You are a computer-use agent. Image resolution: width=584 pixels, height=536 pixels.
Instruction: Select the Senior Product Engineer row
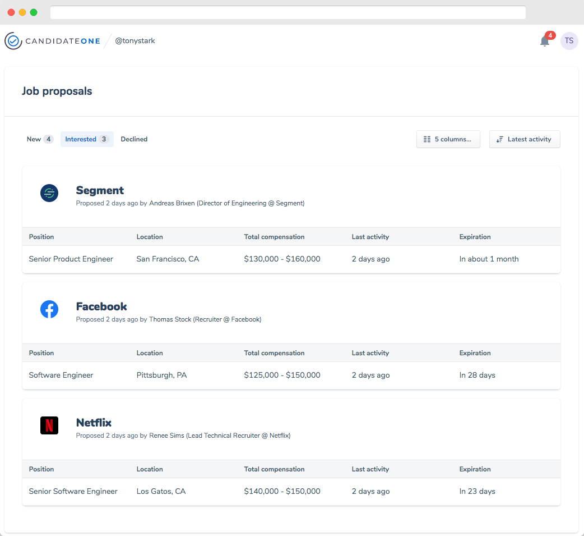pos(291,259)
